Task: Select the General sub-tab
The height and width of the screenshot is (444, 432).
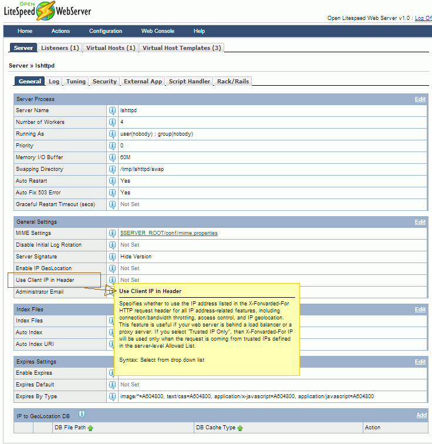Action: [30, 81]
